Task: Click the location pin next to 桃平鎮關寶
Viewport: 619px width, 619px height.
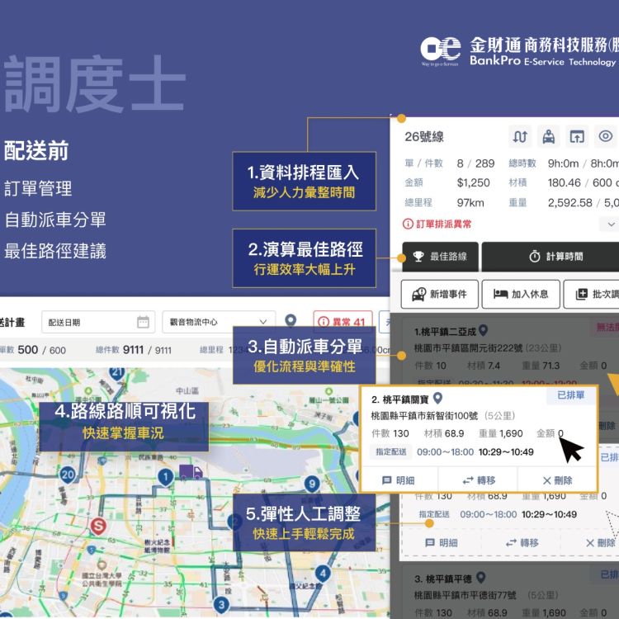Action: click(437, 398)
